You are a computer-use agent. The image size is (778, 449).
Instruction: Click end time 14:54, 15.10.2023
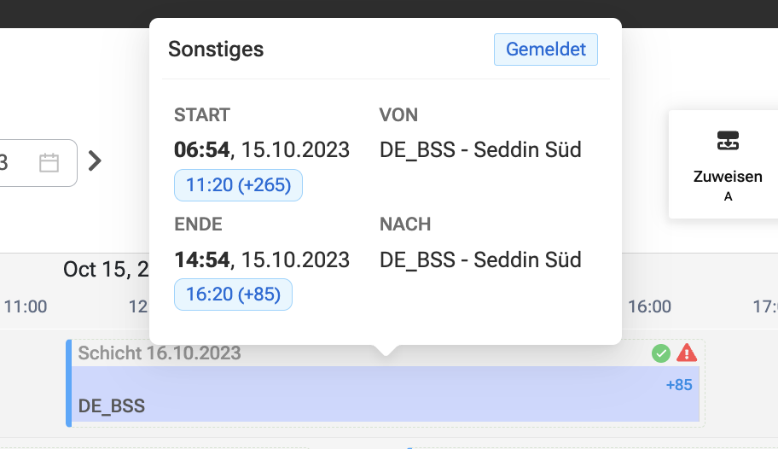coord(262,259)
